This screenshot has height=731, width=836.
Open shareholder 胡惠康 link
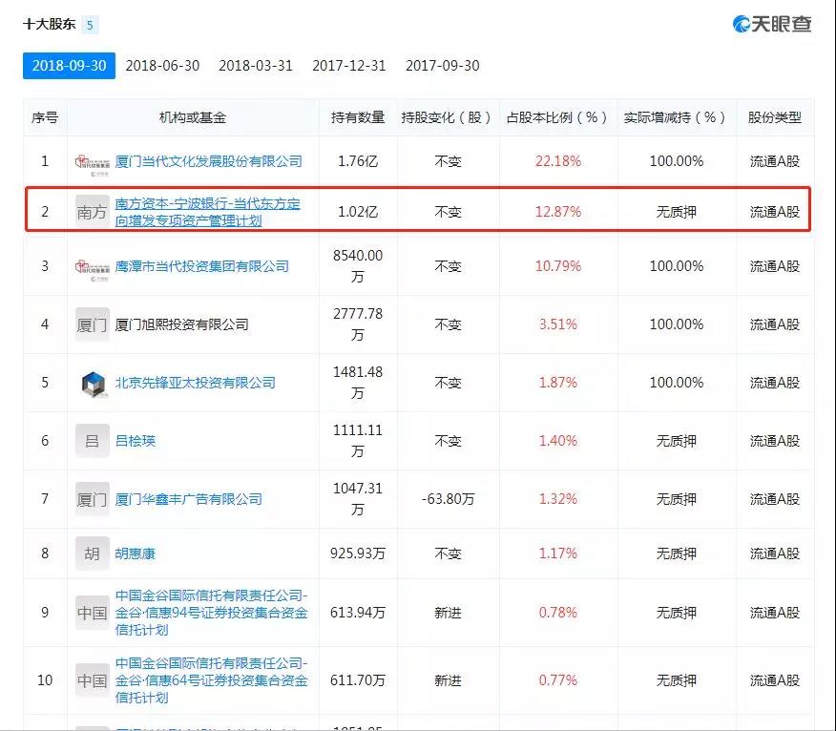pyautogui.click(x=136, y=553)
